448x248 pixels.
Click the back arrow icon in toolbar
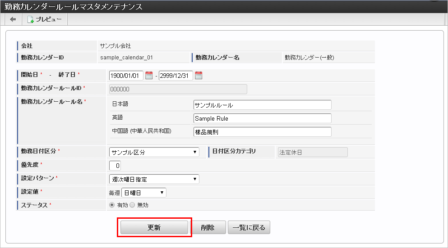coord(13,19)
